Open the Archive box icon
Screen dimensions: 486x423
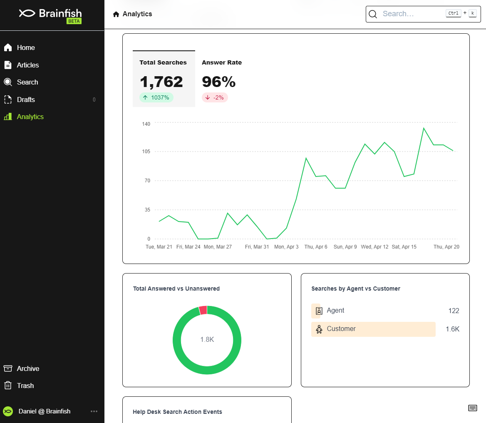tap(8, 368)
